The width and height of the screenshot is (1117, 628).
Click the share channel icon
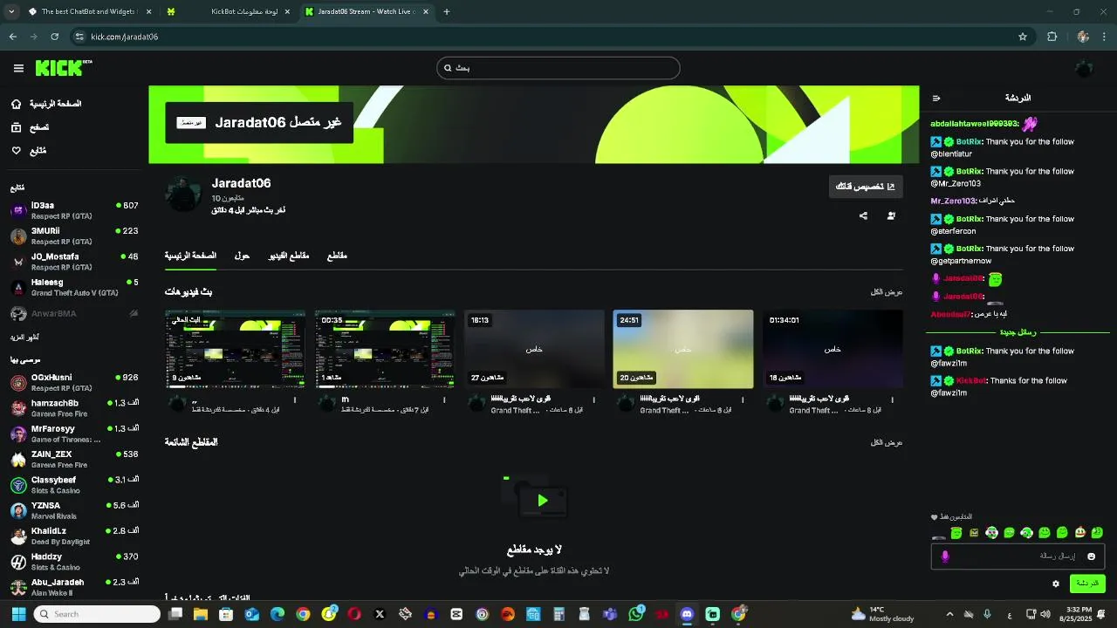[863, 215]
